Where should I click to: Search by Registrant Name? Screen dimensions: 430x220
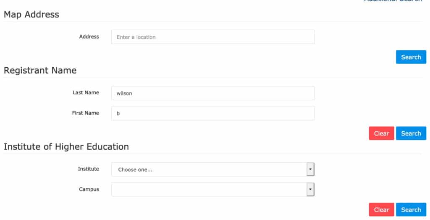[x=411, y=133]
